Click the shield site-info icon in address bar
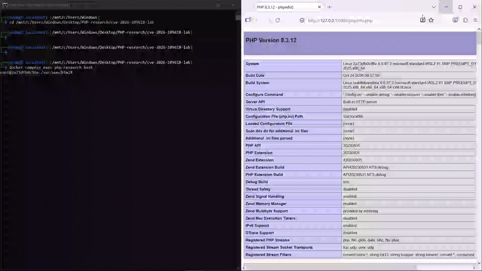Image resolution: width=482 pixels, height=271 pixels. click(302, 20)
